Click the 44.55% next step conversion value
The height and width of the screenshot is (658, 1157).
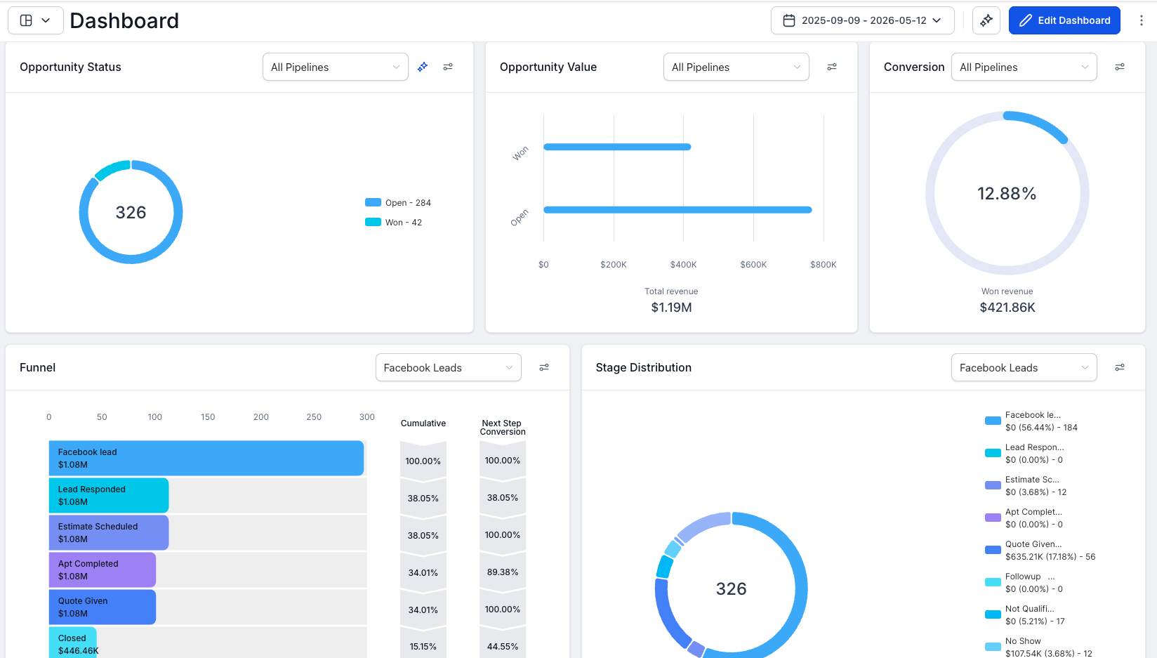[x=503, y=646]
